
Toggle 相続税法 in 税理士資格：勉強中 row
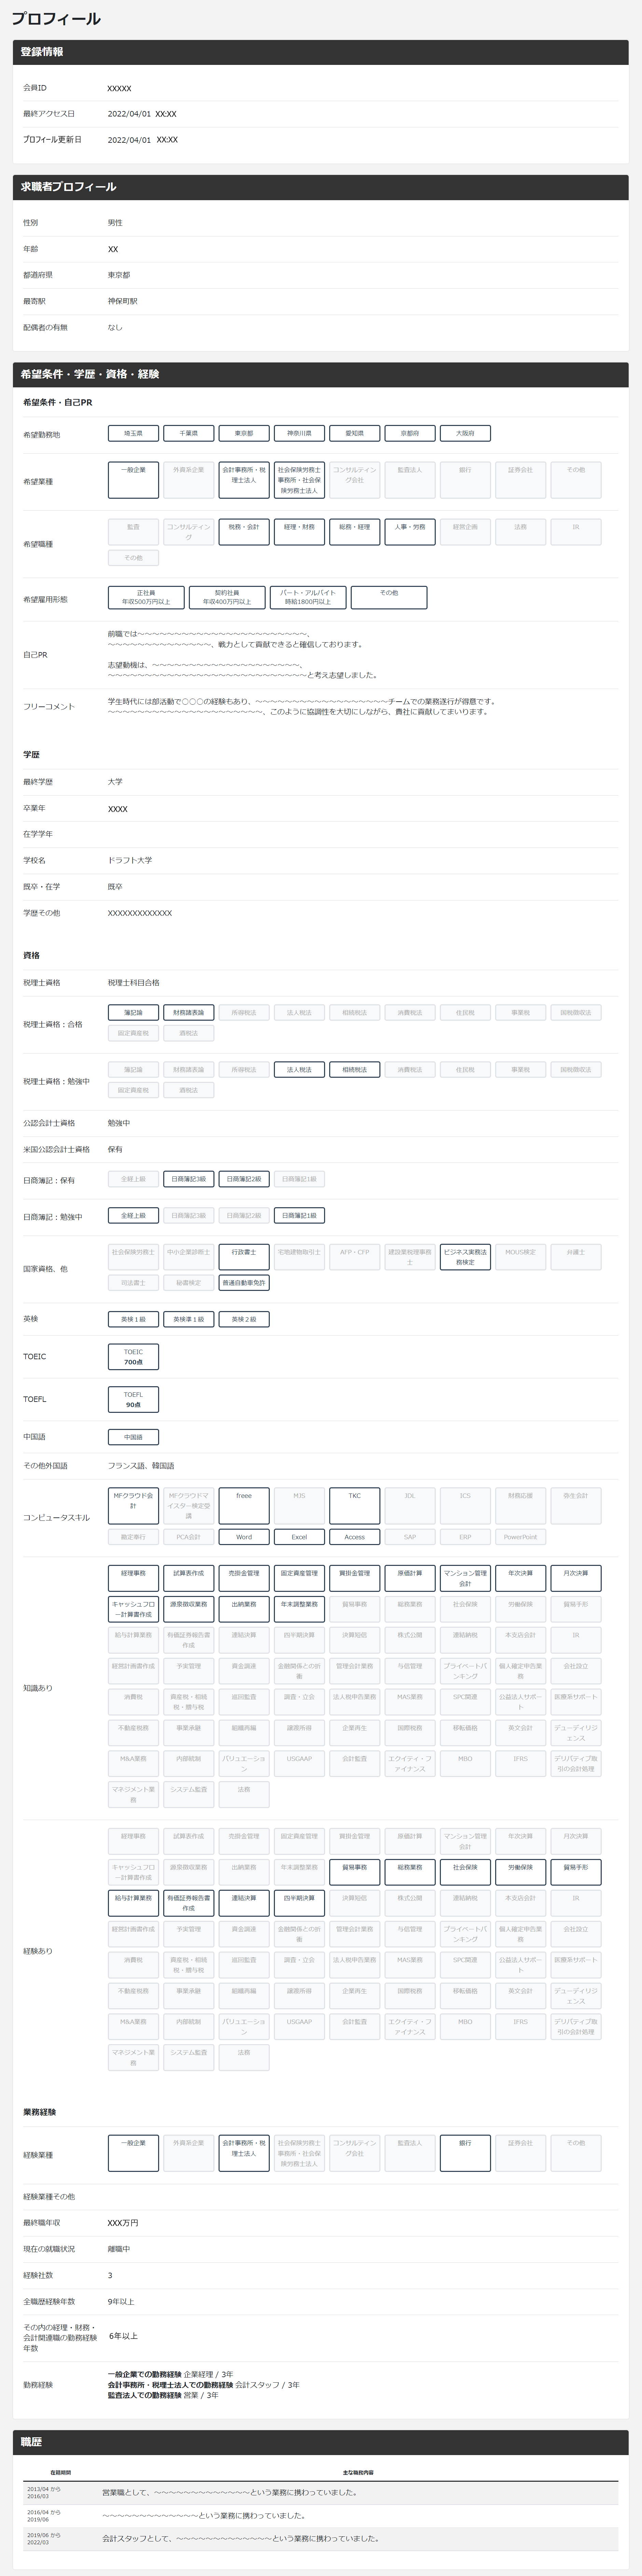[354, 1070]
